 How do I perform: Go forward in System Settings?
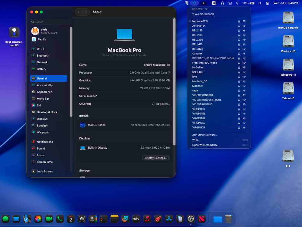(x=86, y=12)
